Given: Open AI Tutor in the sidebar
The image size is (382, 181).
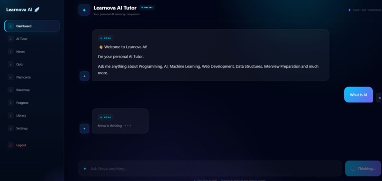Looking at the screenshot, I should click(32, 39).
